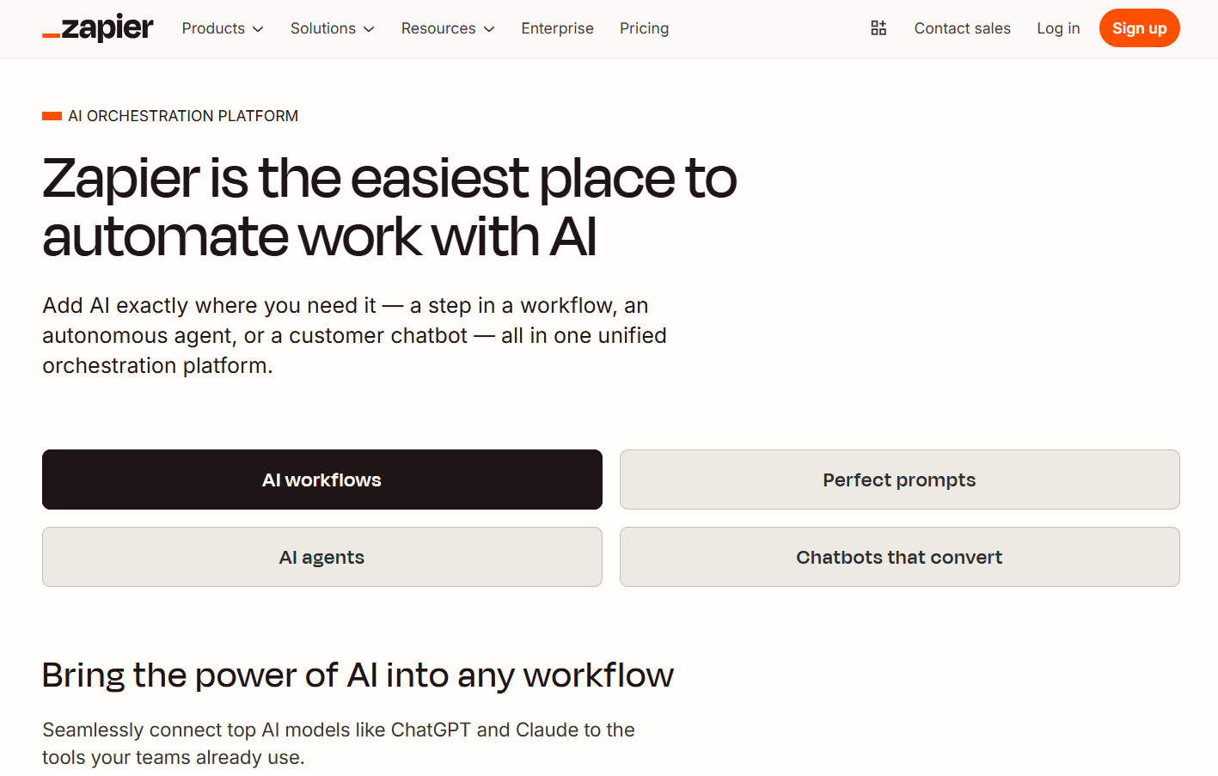
Task: Switch to the AI agents tab
Action: [322, 557]
